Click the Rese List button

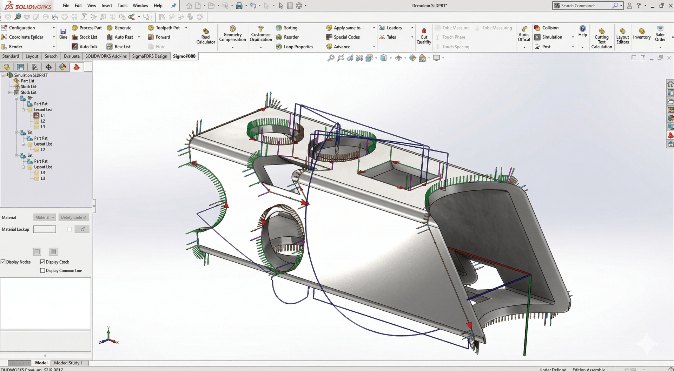click(x=119, y=47)
